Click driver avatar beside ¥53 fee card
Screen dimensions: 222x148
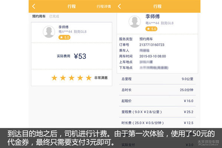[49, 32]
